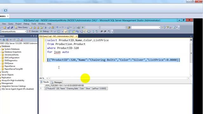Select the Server Objects tree node
203x114 pixels.
[7, 75]
